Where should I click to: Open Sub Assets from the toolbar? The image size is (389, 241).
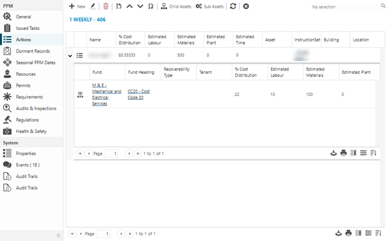[x=209, y=6]
